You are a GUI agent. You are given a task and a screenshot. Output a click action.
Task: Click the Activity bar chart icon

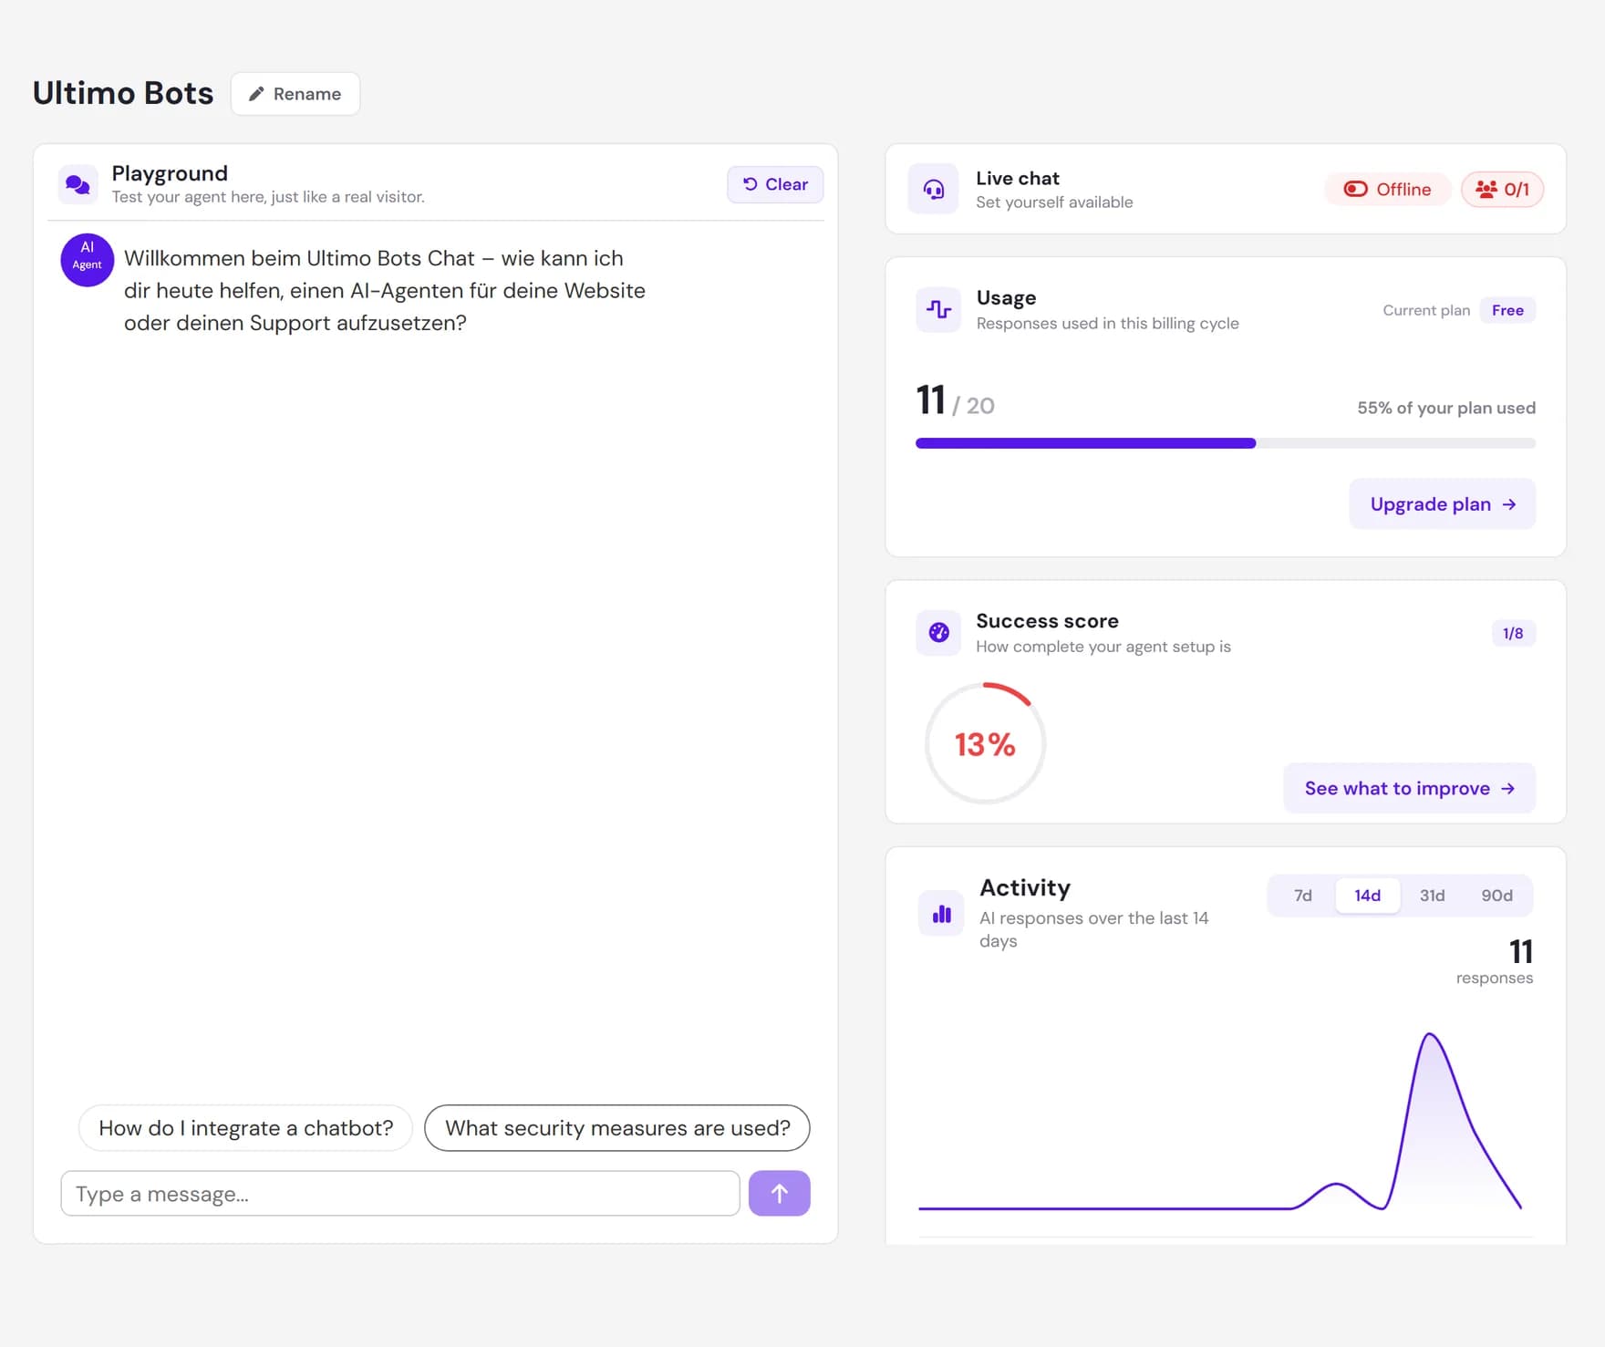[x=941, y=914]
